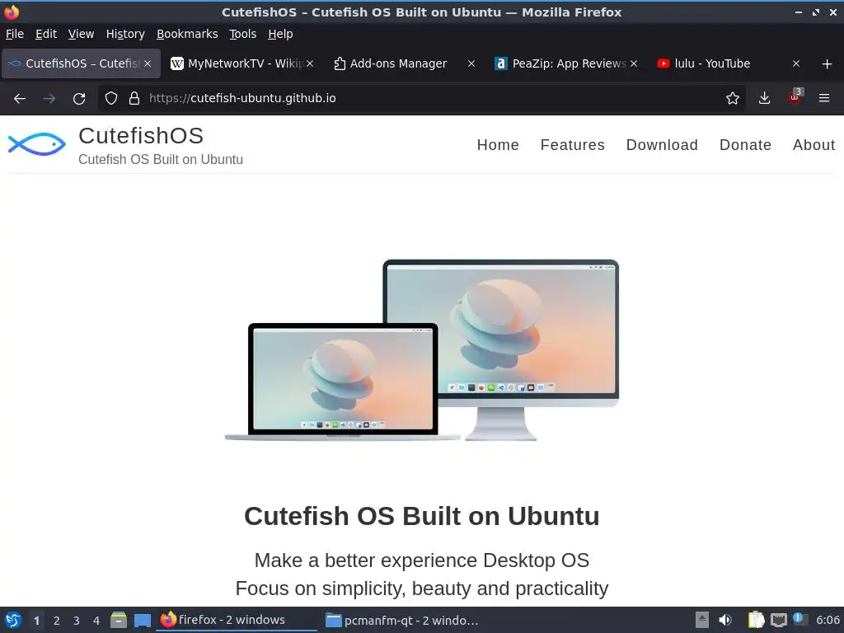
Task: Open the Help menu
Action: point(280,34)
